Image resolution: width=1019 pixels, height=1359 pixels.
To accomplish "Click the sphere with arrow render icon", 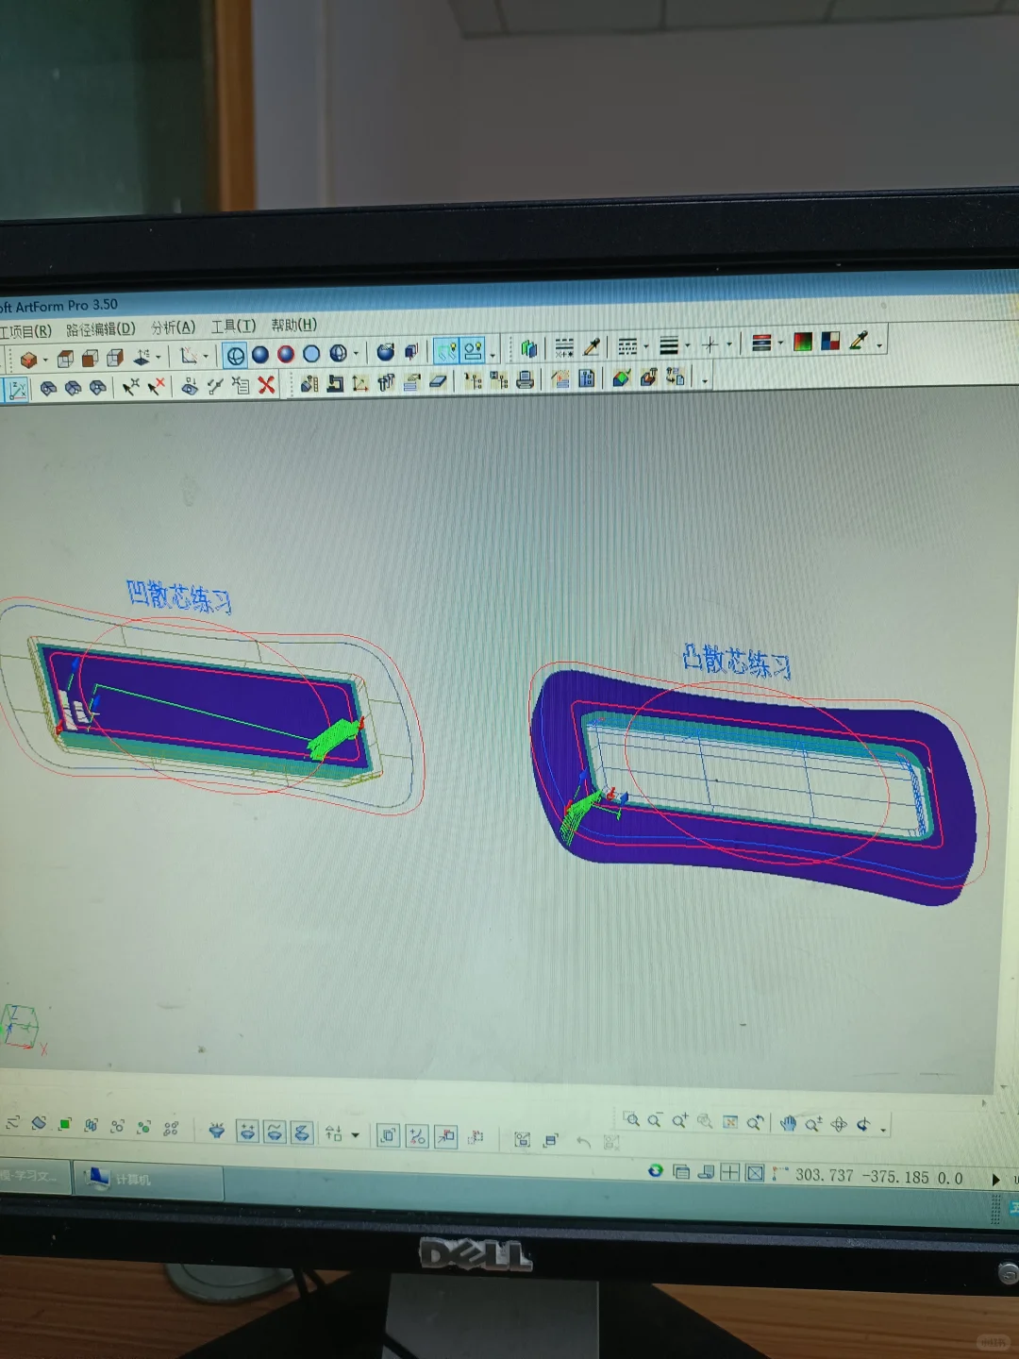I will coord(385,352).
